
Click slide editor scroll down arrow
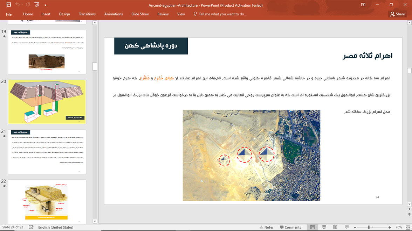pyautogui.click(x=409, y=204)
